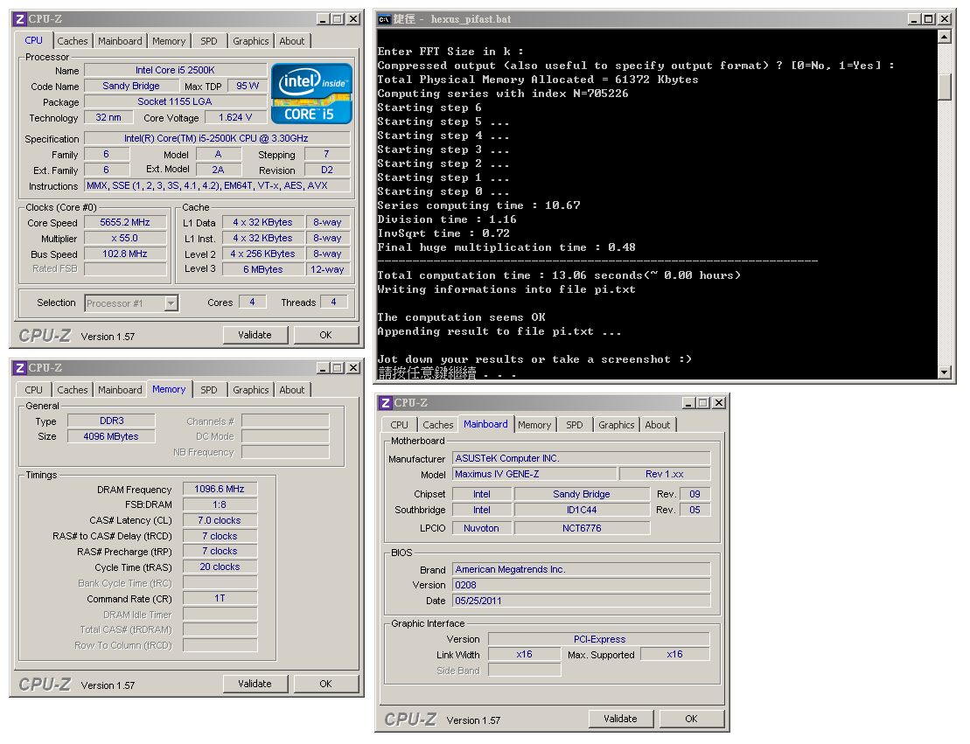Click the Manufacturer field 'ASUSTeK Computer INC.'
970x744 pixels.
[582, 458]
